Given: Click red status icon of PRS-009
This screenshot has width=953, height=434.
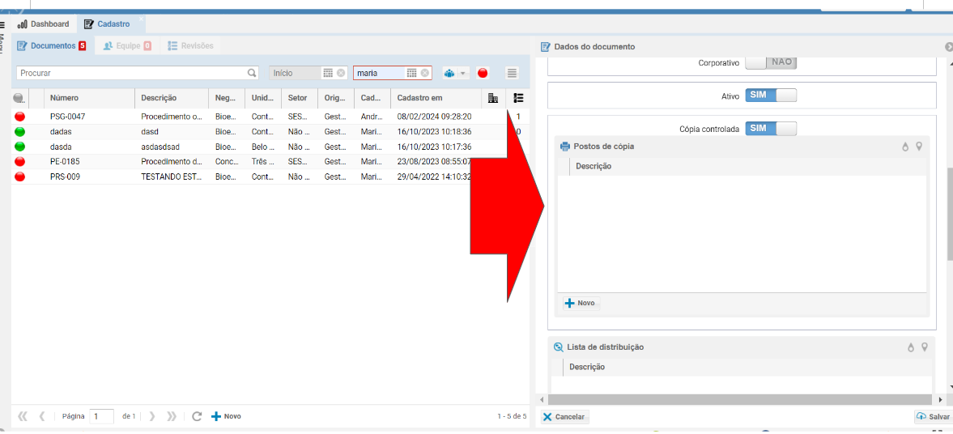Looking at the screenshot, I should click(20, 177).
